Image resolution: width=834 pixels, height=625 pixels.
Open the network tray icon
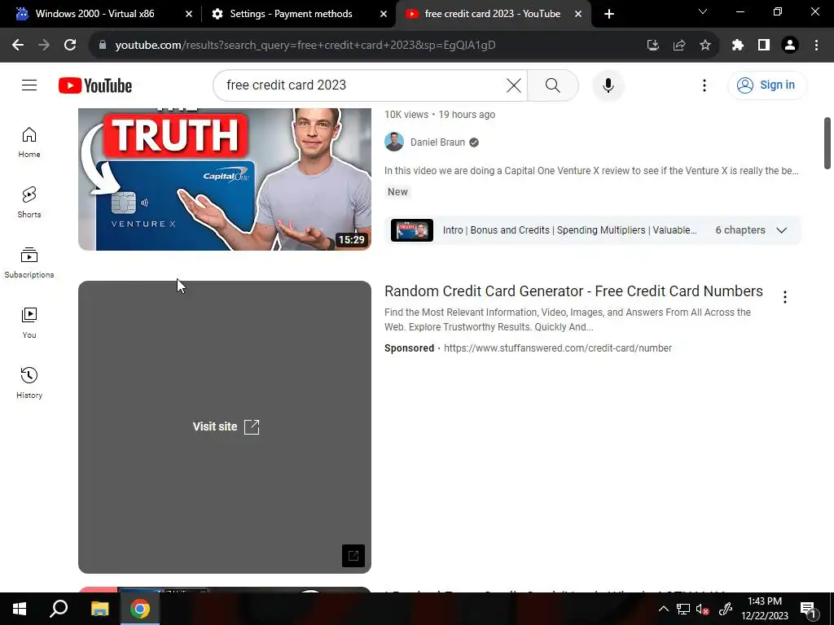pos(683,609)
